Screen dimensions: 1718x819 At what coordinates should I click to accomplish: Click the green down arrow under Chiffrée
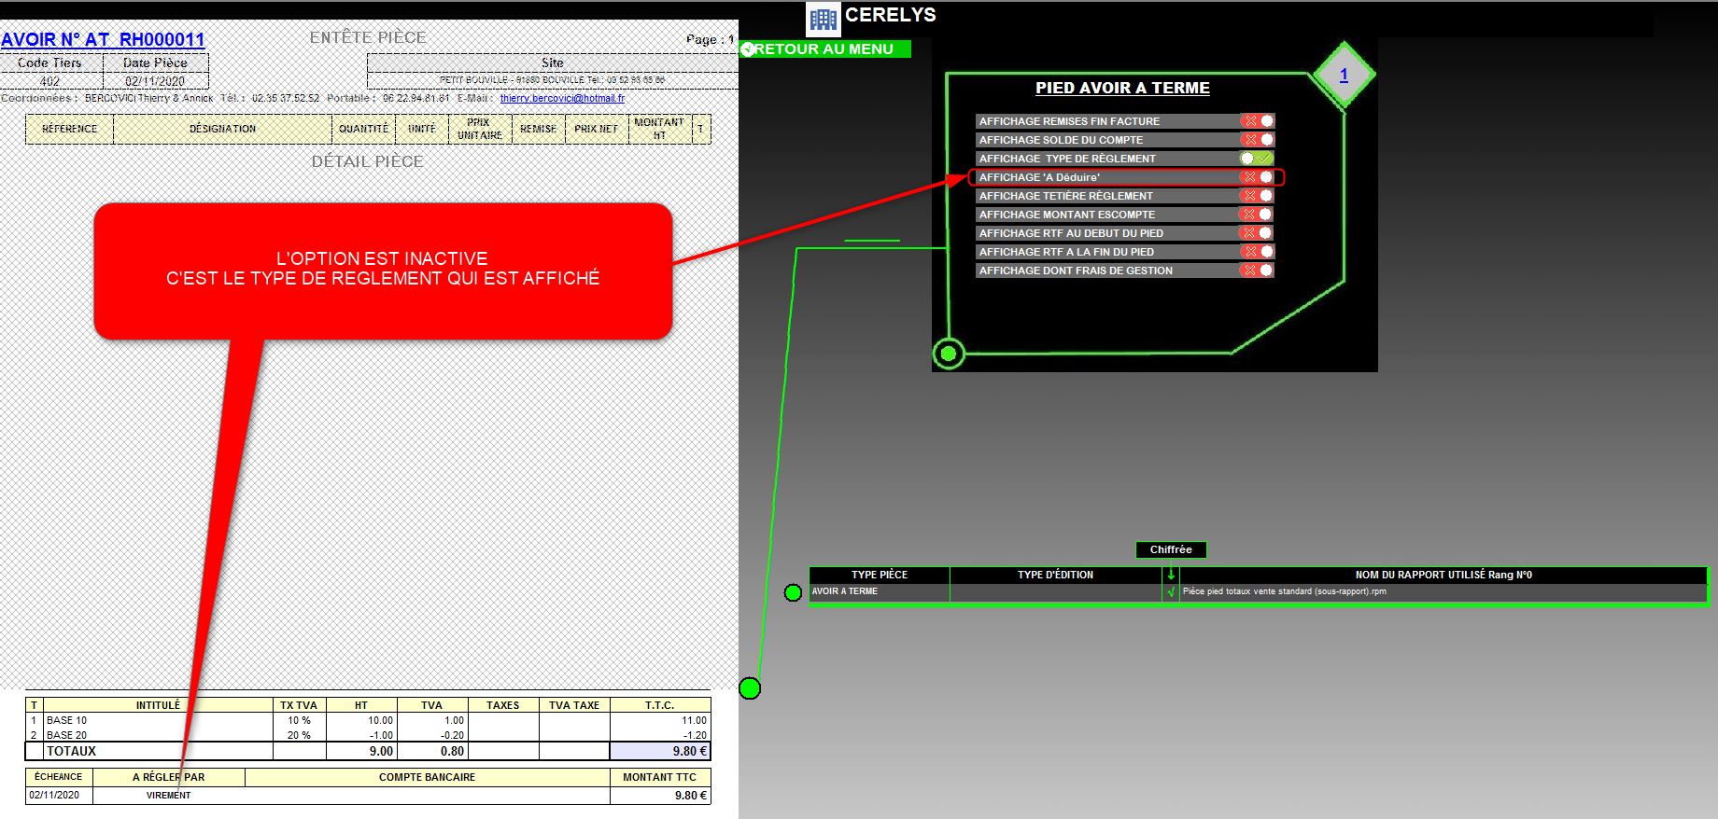1171,575
